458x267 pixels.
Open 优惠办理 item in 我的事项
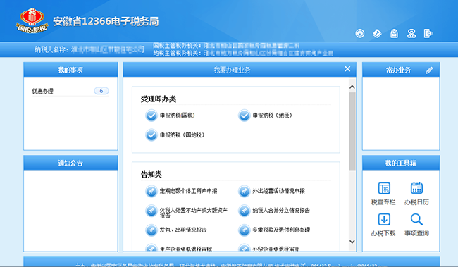(43, 91)
